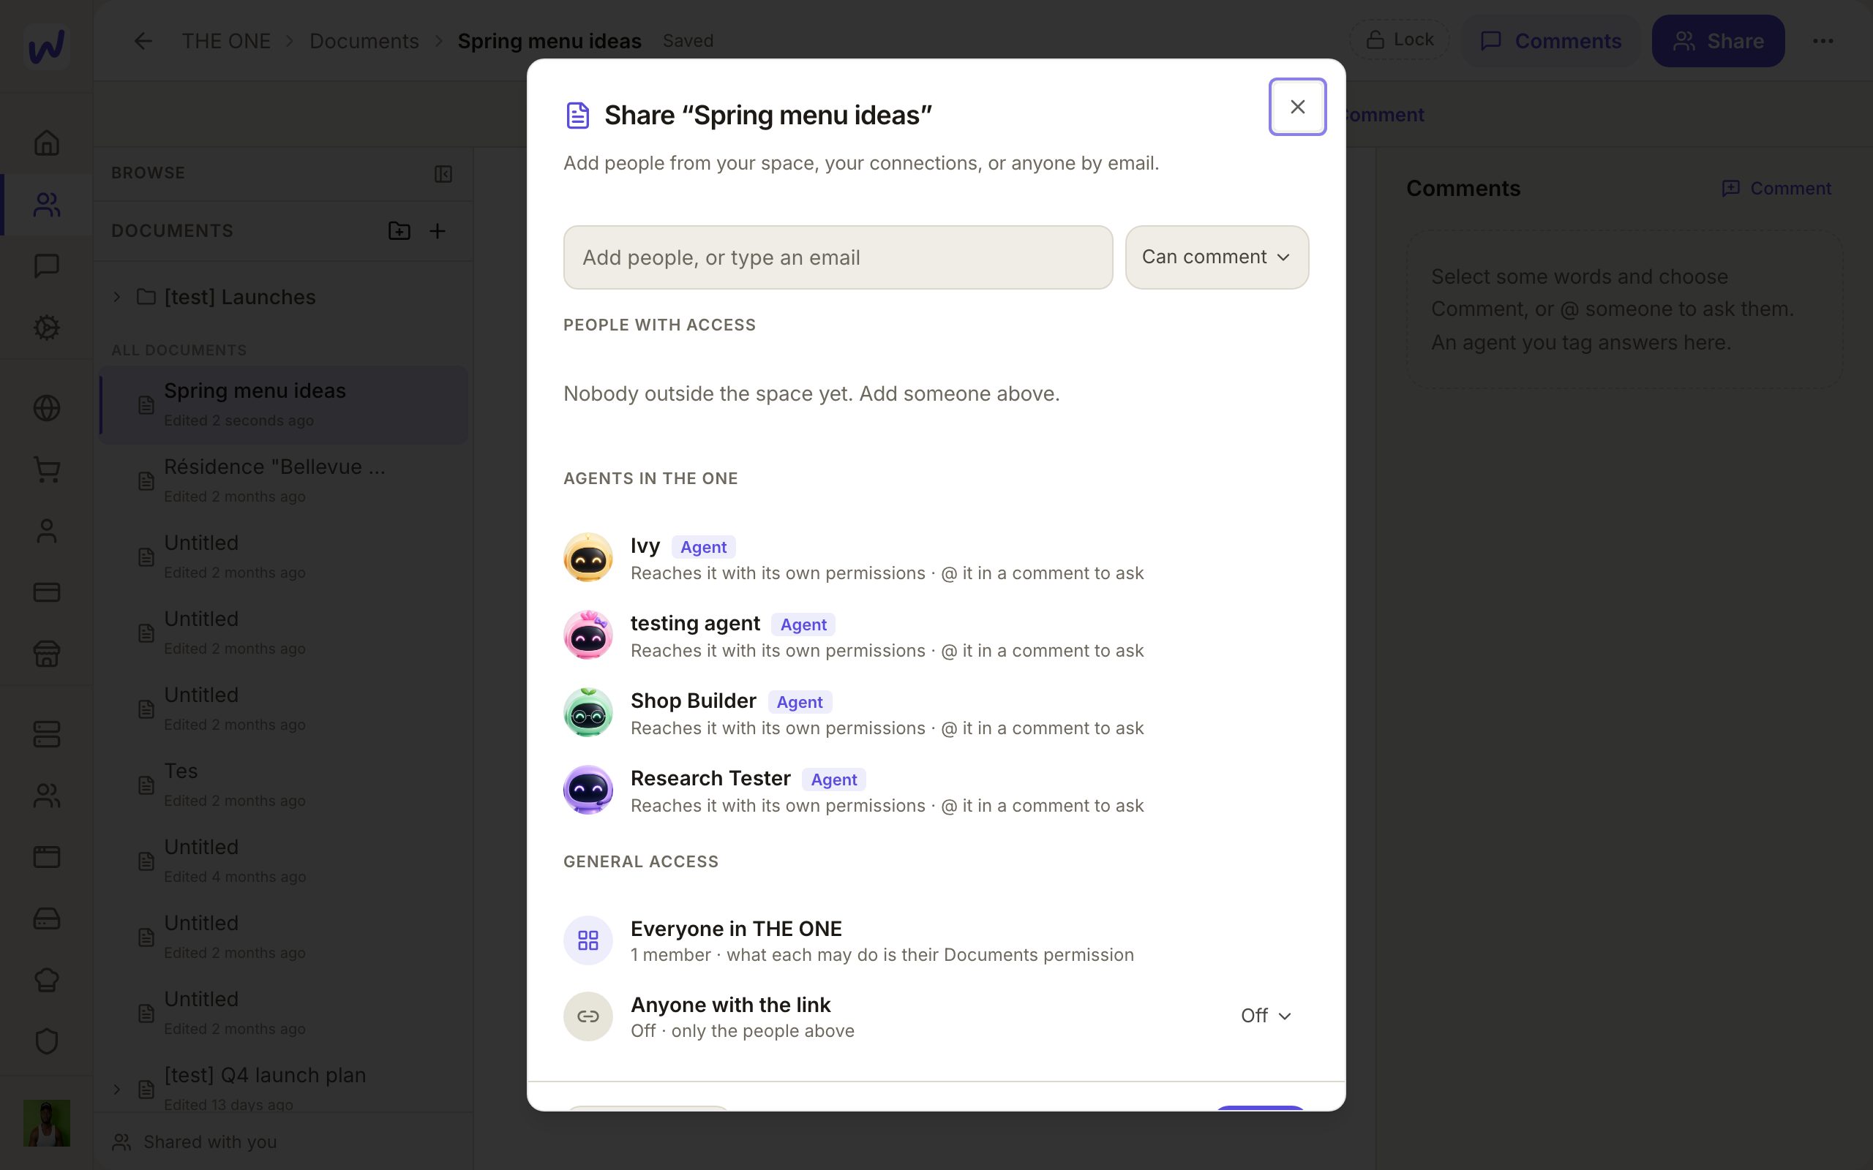Open the shopping cart sidebar icon
The width and height of the screenshot is (1873, 1170).
46,469
